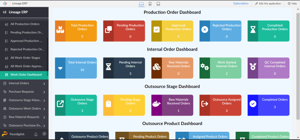Image resolution: width=300 pixels, height=140 pixels.
Task: Click Raw Materials Received cubes icon, Internal
Action: [x=156, y=67]
